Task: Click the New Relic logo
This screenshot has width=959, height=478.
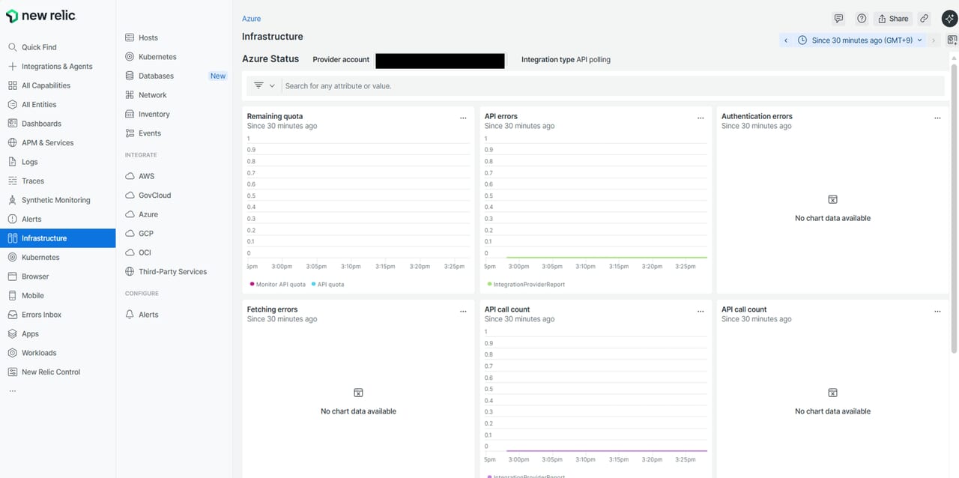Action: pyautogui.click(x=40, y=16)
